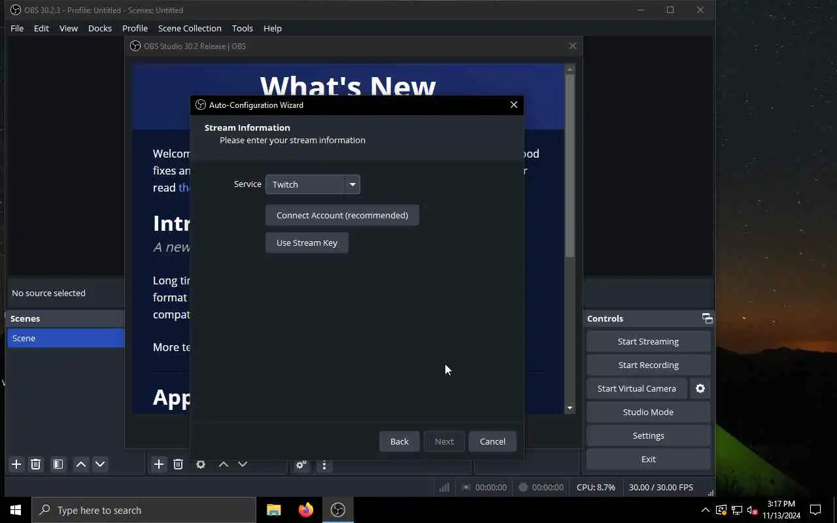Open Tools menu

(x=243, y=28)
